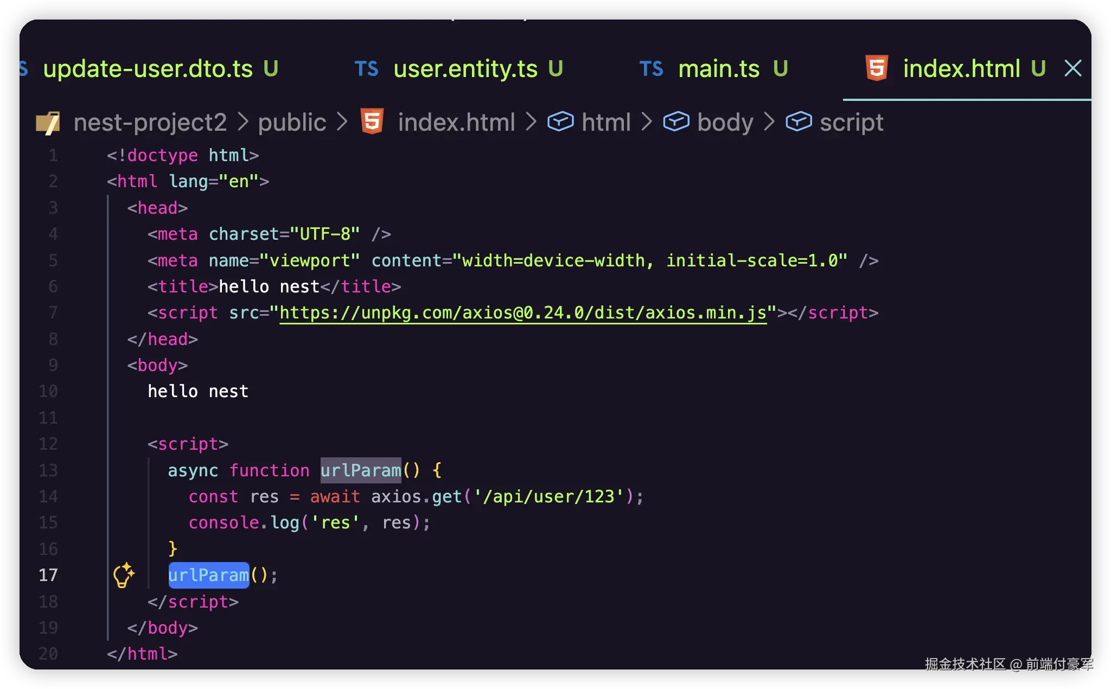1111x689 pixels.
Task: Open the script breadcrumb symbol list
Action: point(851,123)
